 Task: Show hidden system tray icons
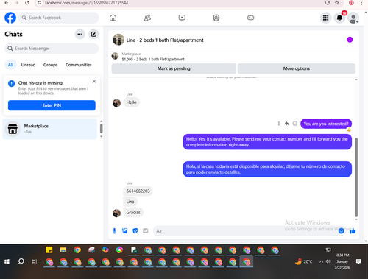point(321,261)
